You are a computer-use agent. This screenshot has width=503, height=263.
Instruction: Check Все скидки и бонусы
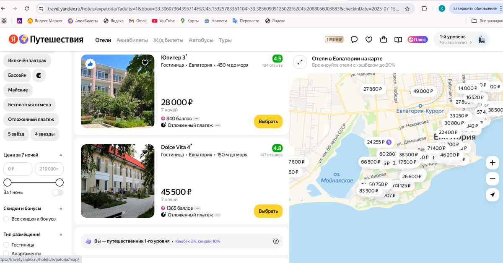point(6,219)
